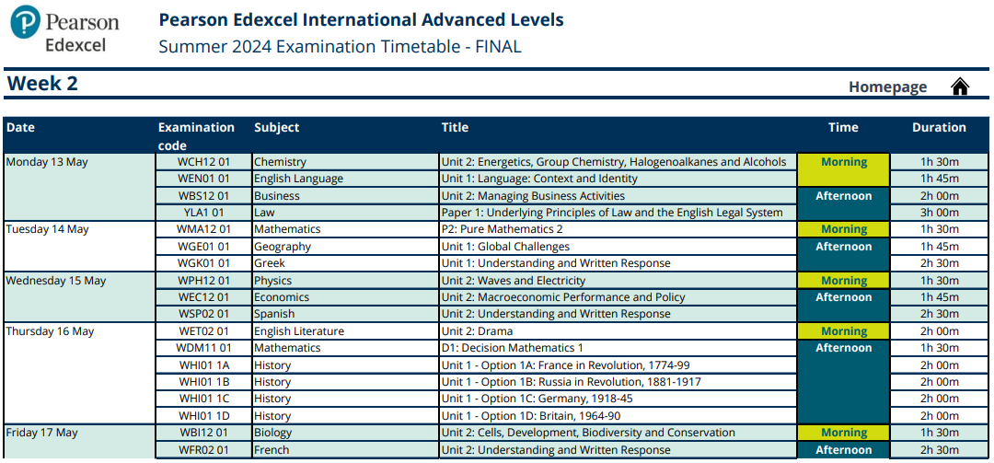Click the Week 2 heading
Image resolution: width=994 pixels, height=463 pixels.
click(42, 84)
